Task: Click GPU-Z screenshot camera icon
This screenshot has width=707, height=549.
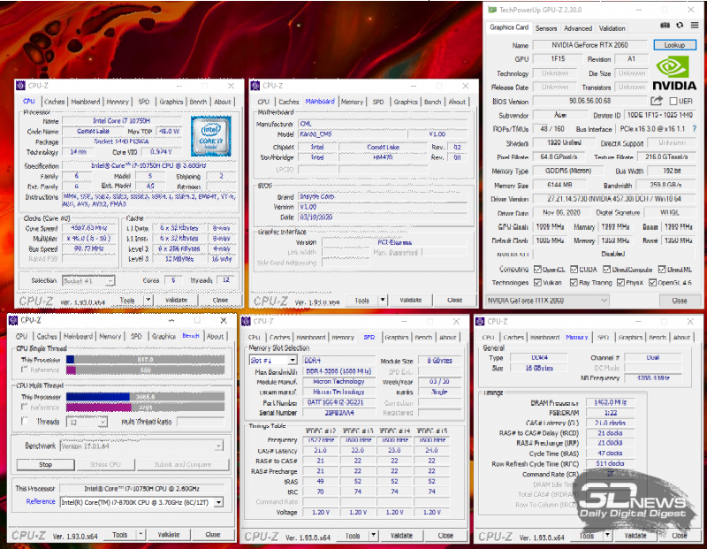Action: tap(665, 26)
